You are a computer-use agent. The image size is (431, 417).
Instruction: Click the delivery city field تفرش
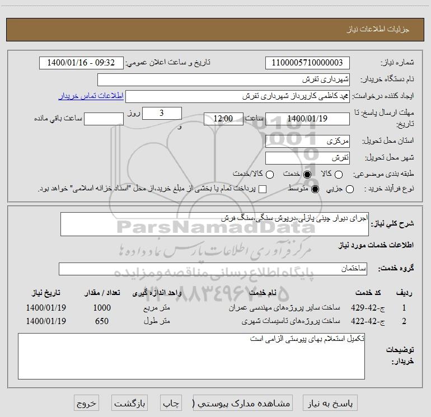pos(307,158)
